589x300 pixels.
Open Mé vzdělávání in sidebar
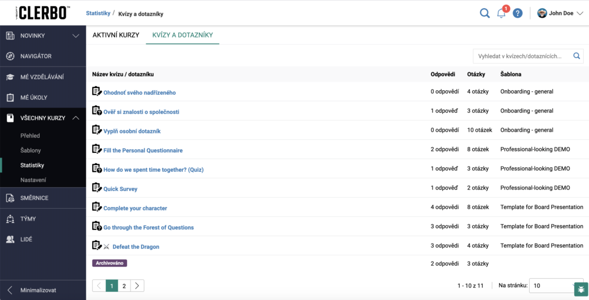point(43,77)
